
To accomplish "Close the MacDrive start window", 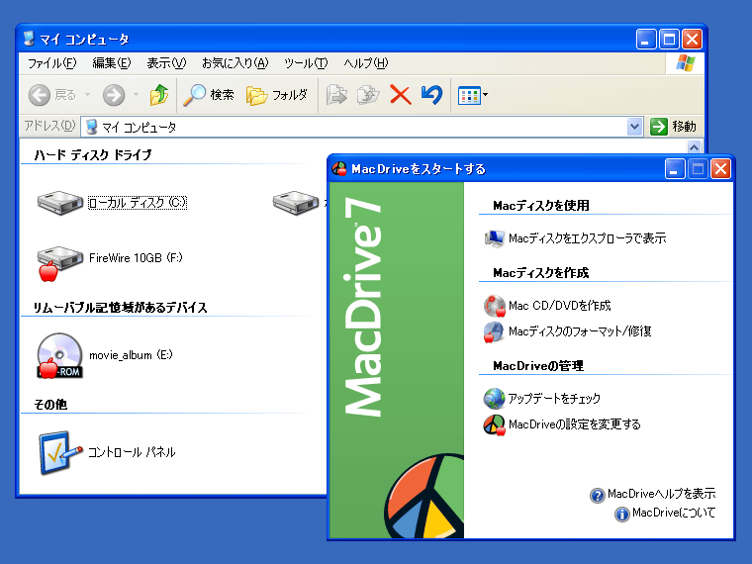I will click(720, 169).
